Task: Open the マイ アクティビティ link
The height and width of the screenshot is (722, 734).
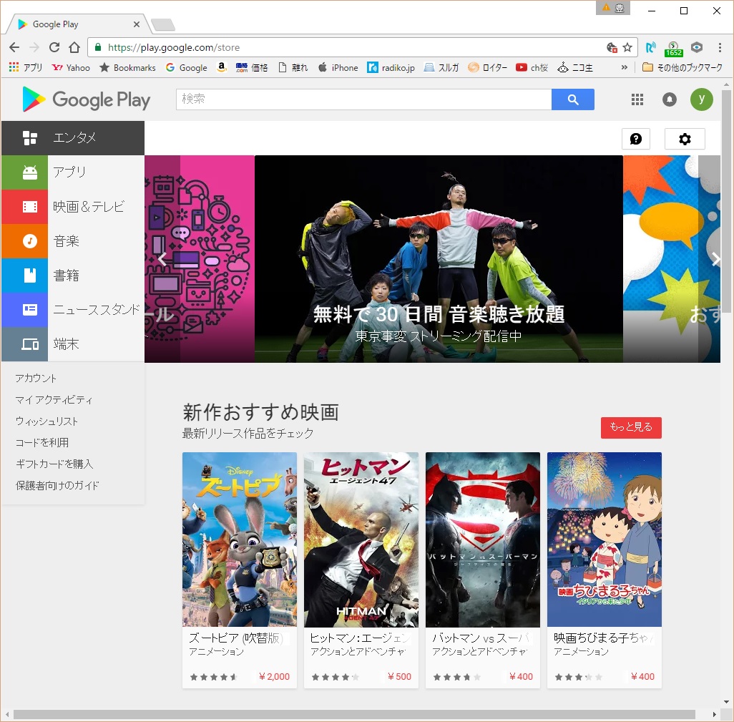Action: pos(54,400)
